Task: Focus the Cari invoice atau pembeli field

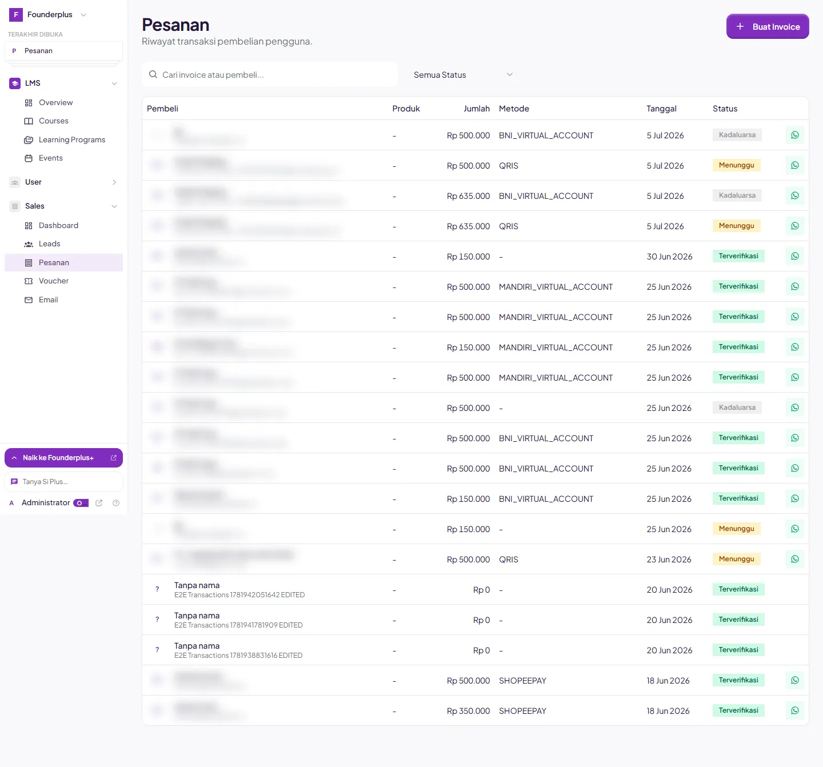Action: [x=270, y=75]
